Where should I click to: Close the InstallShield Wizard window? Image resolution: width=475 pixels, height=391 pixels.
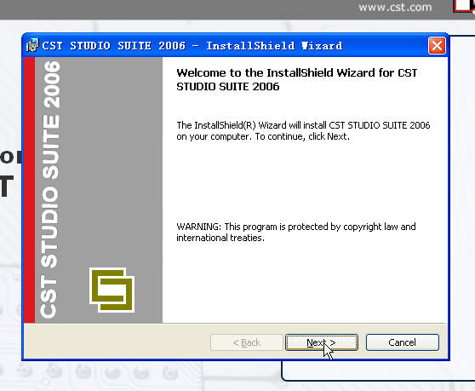[x=437, y=46]
